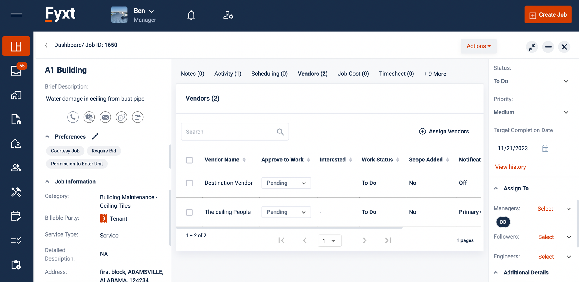579x282 pixels.
Task: Check The ceiling People row checkbox
Action: (x=189, y=212)
